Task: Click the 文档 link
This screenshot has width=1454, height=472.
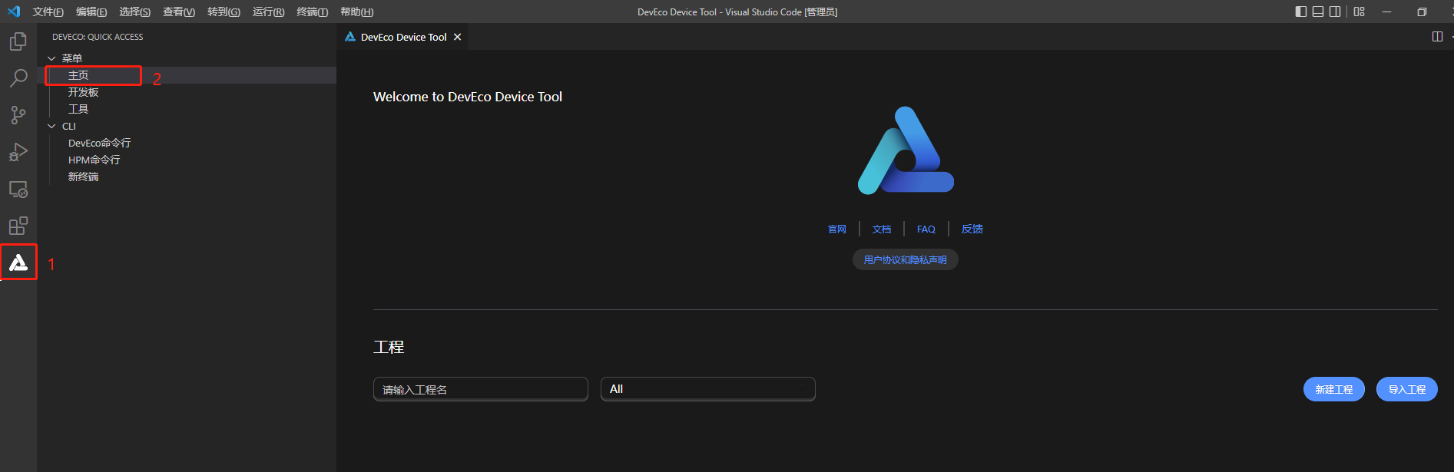Action: pos(882,229)
